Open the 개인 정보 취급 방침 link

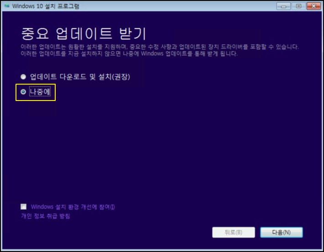pyautogui.click(x=46, y=216)
